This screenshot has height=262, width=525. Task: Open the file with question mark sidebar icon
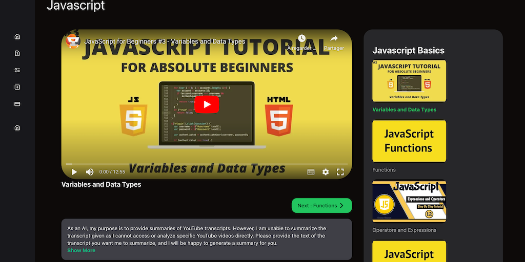17,53
